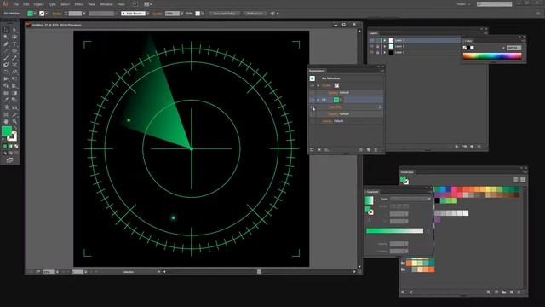
Task: Expand Stroke row in Appearance panel
Action: tap(318, 85)
